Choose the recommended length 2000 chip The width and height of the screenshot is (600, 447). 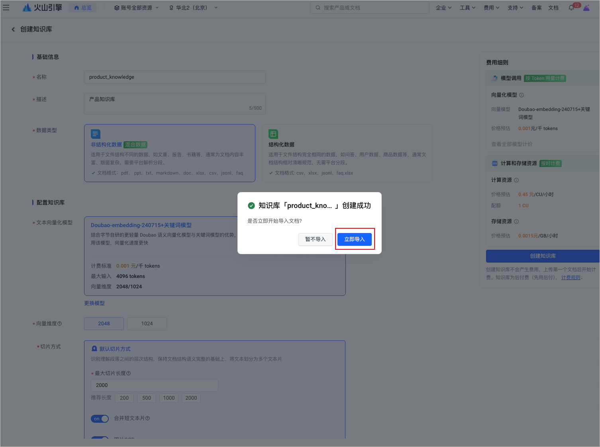[x=191, y=398]
